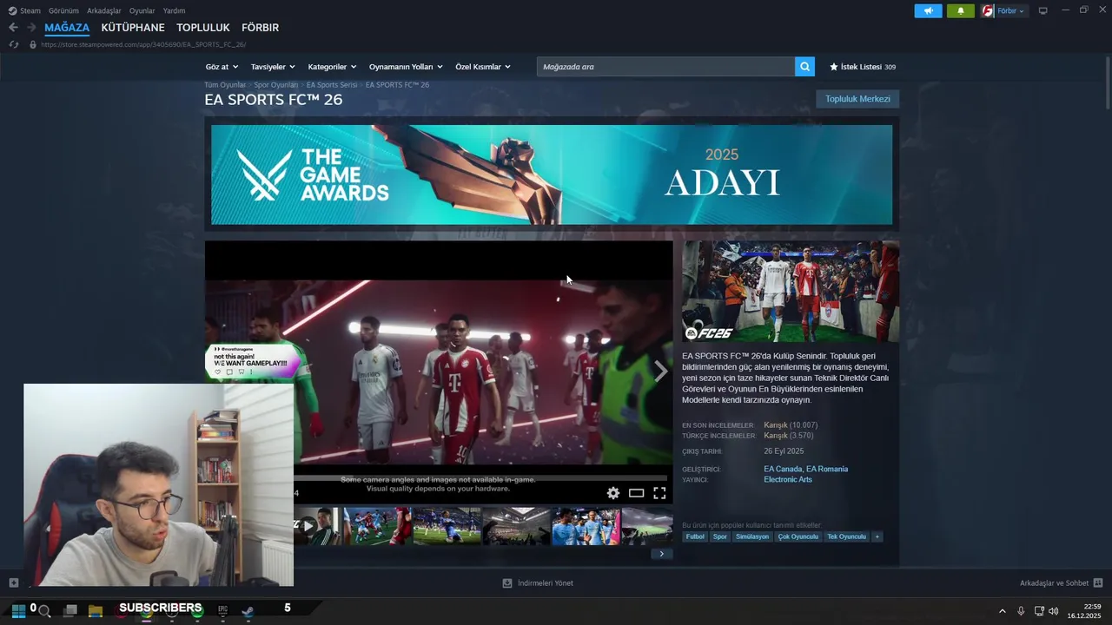Viewport: 1112px width, 625px height.
Task: Click the microphone tray icon
Action: pos(1021,611)
